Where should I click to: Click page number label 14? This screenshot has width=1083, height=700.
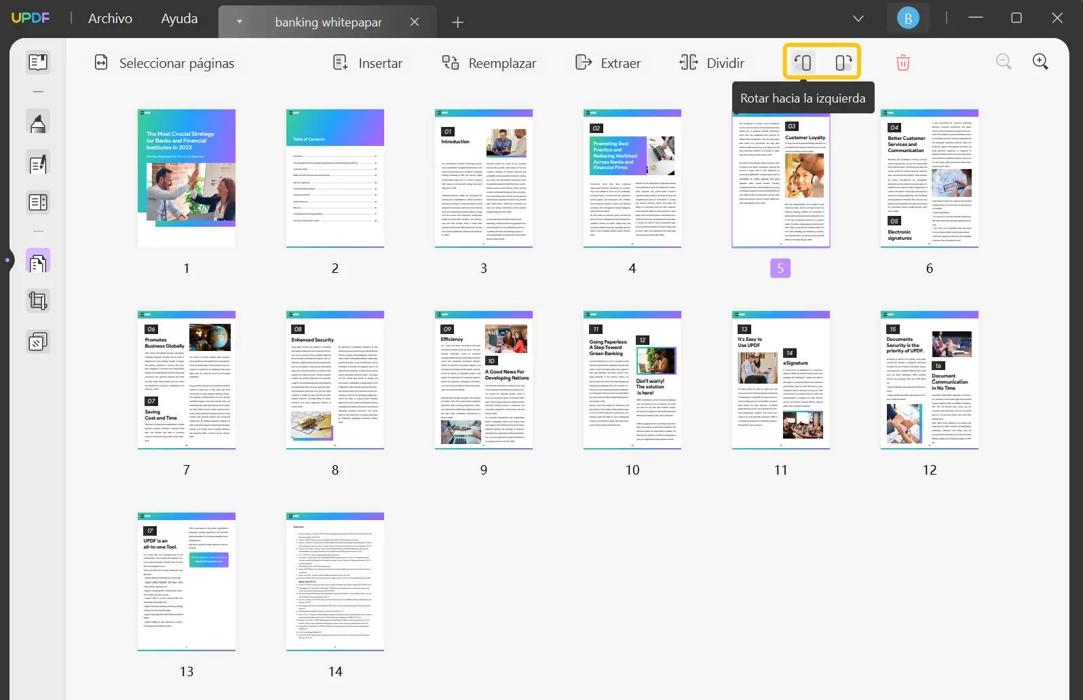335,671
